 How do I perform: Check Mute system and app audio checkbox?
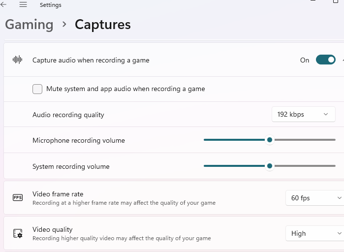point(37,89)
